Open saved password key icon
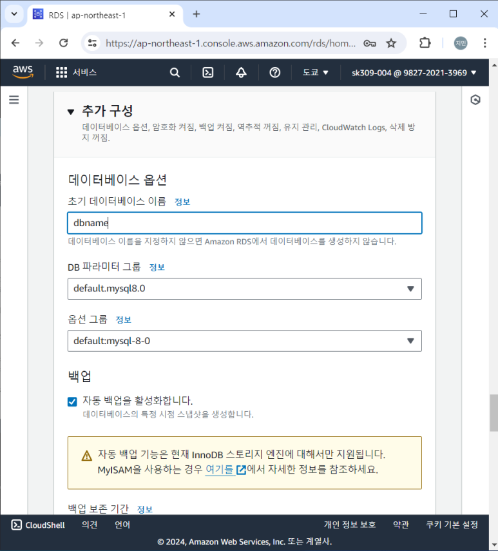 point(369,43)
